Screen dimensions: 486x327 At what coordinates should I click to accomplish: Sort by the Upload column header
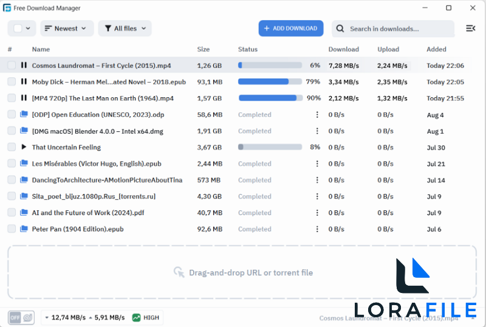point(388,49)
